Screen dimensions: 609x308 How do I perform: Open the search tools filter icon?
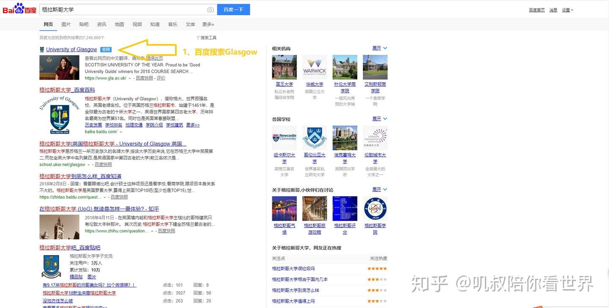pyautogui.click(x=198, y=38)
